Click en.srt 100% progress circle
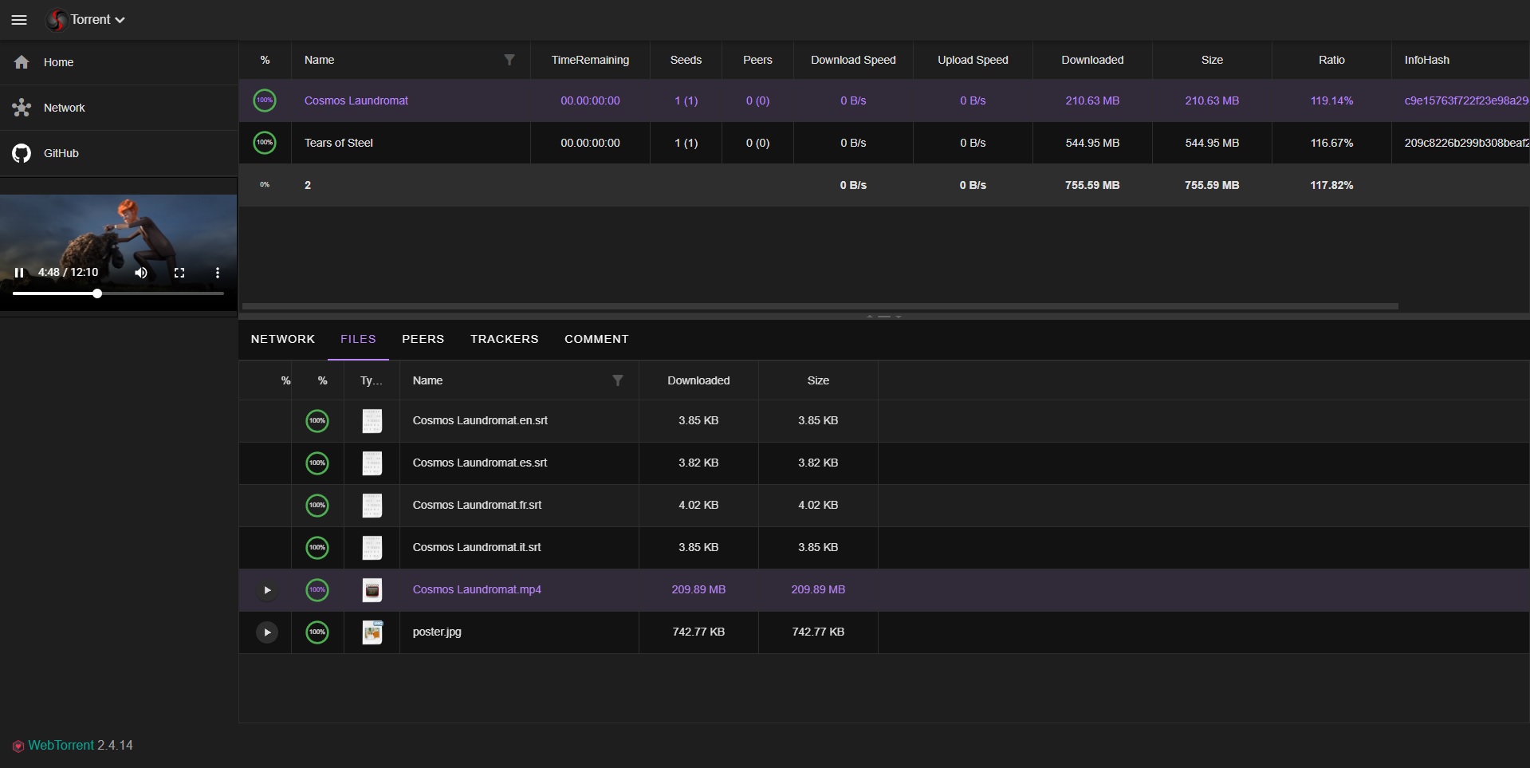 click(317, 420)
